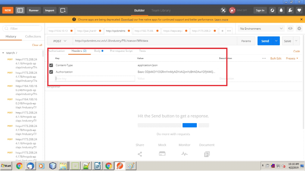Open the Presets dropdown

[x=292, y=58]
